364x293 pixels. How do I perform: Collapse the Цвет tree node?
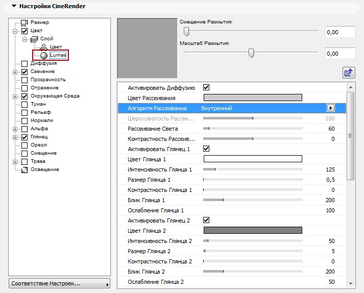tap(15, 31)
